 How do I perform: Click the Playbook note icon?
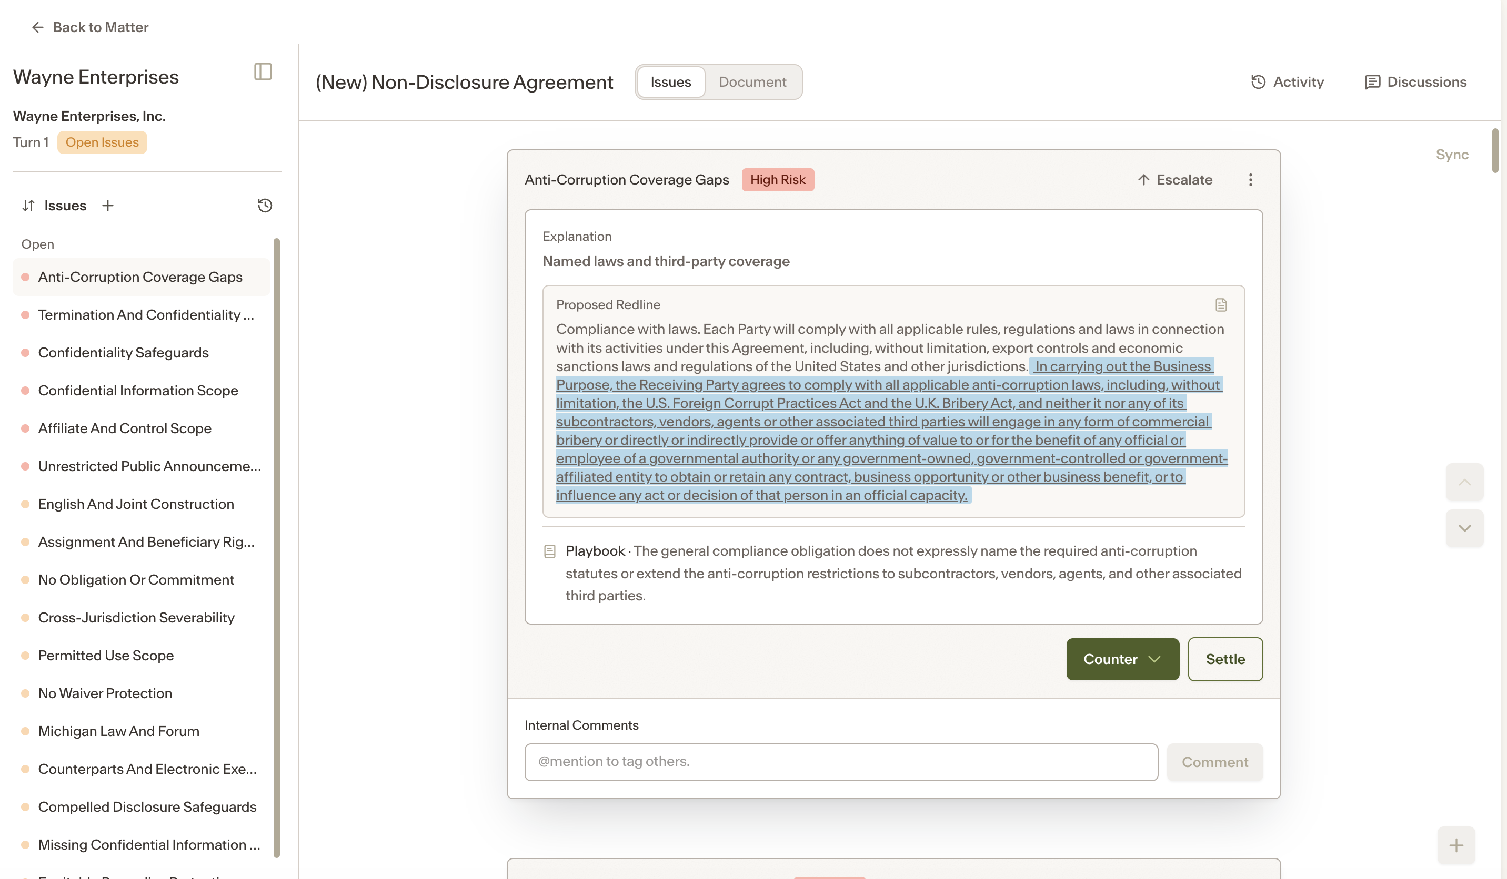[x=549, y=551]
